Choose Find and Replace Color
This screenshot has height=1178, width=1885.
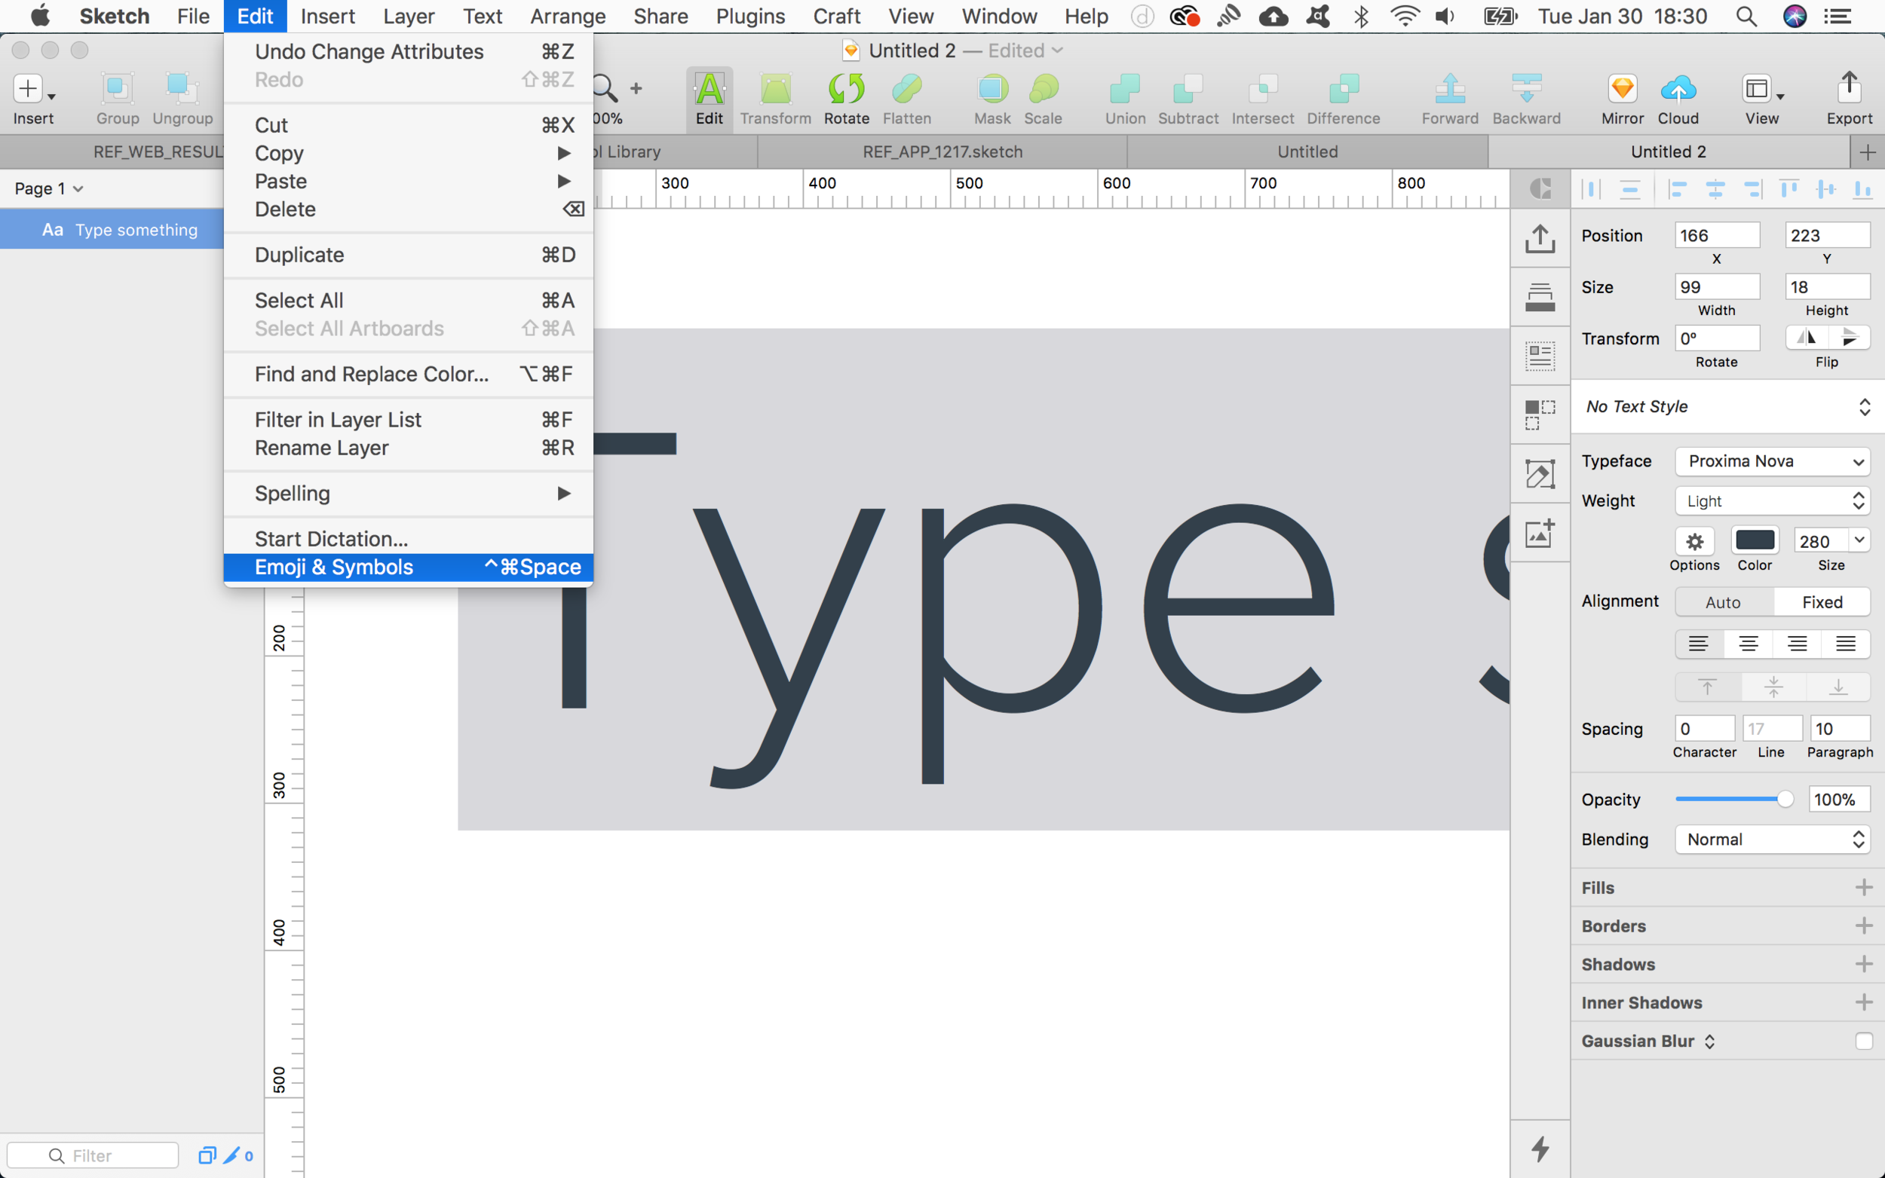point(409,374)
